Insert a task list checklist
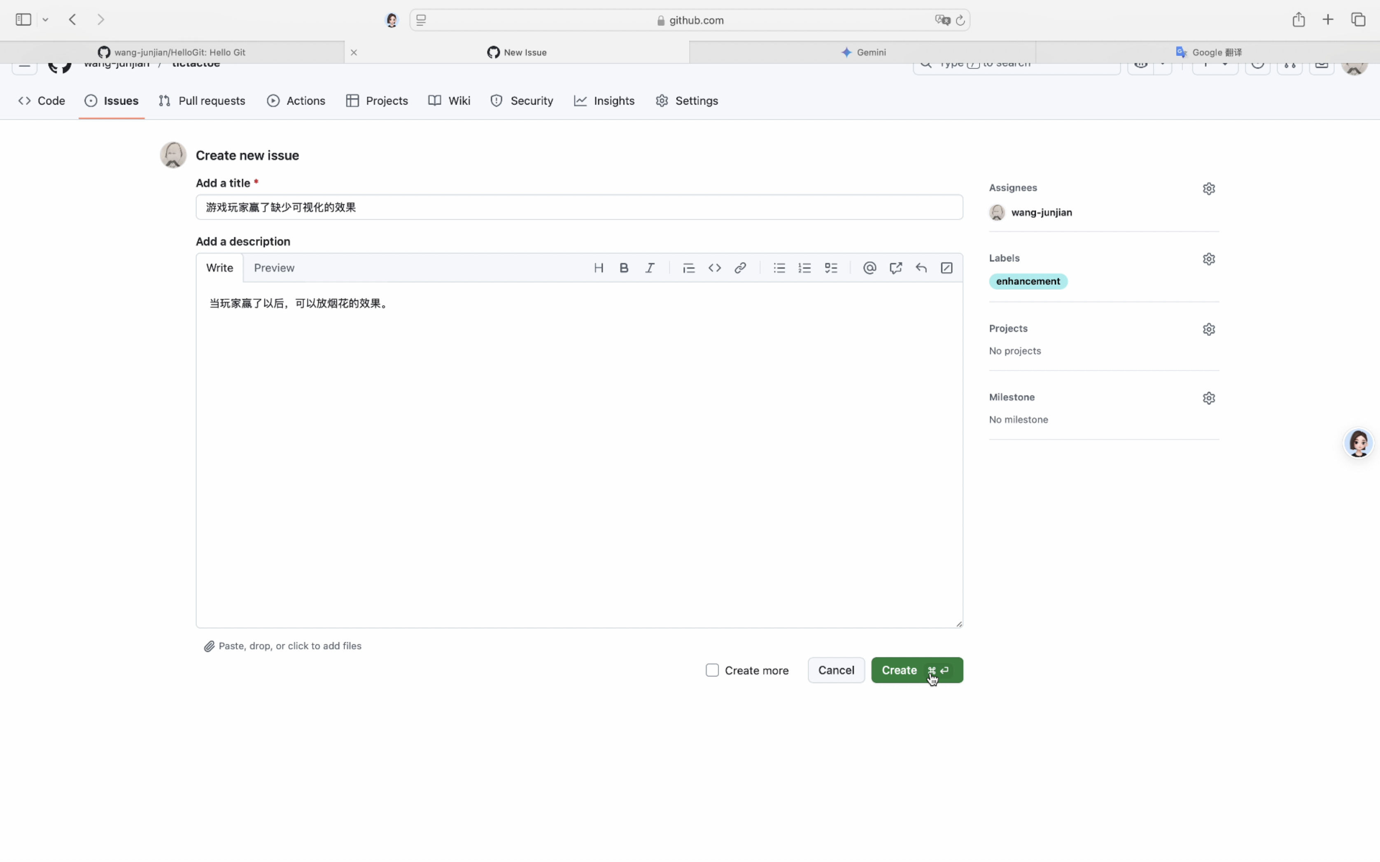 pyautogui.click(x=831, y=268)
